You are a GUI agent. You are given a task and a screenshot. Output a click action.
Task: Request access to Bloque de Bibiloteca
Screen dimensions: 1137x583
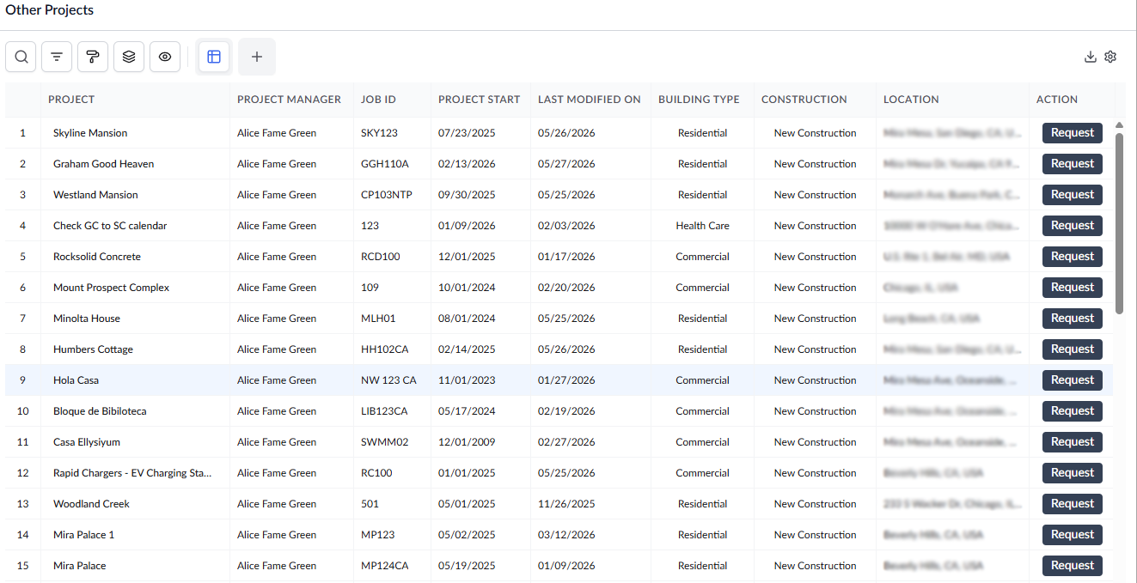(1073, 411)
